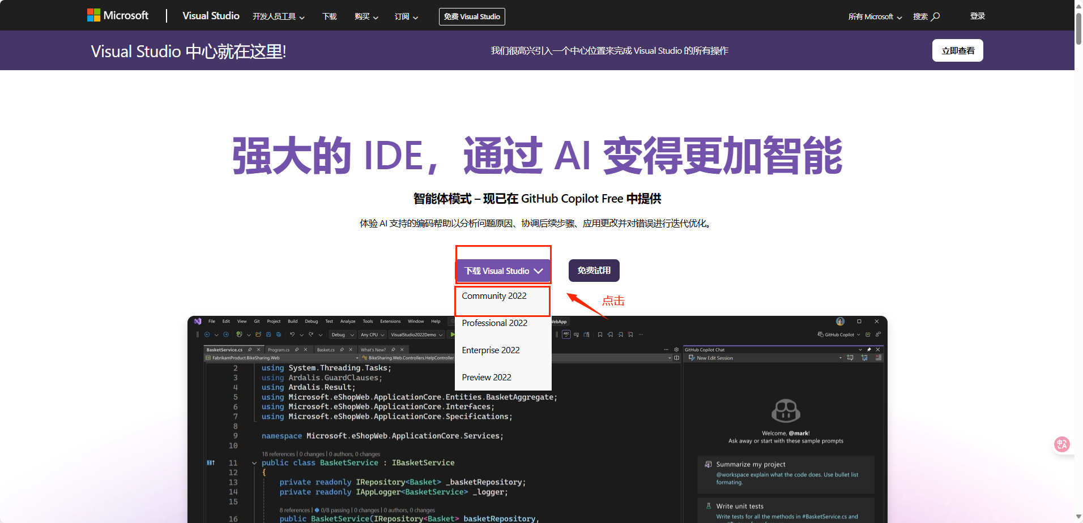1083x523 pixels.
Task: Select Community 2022 from the download list
Action: click(494, 296)
